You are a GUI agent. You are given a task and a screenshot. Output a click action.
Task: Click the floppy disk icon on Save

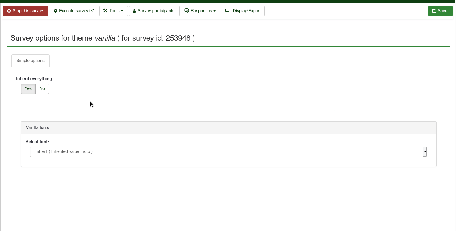(x=434, y=11)
